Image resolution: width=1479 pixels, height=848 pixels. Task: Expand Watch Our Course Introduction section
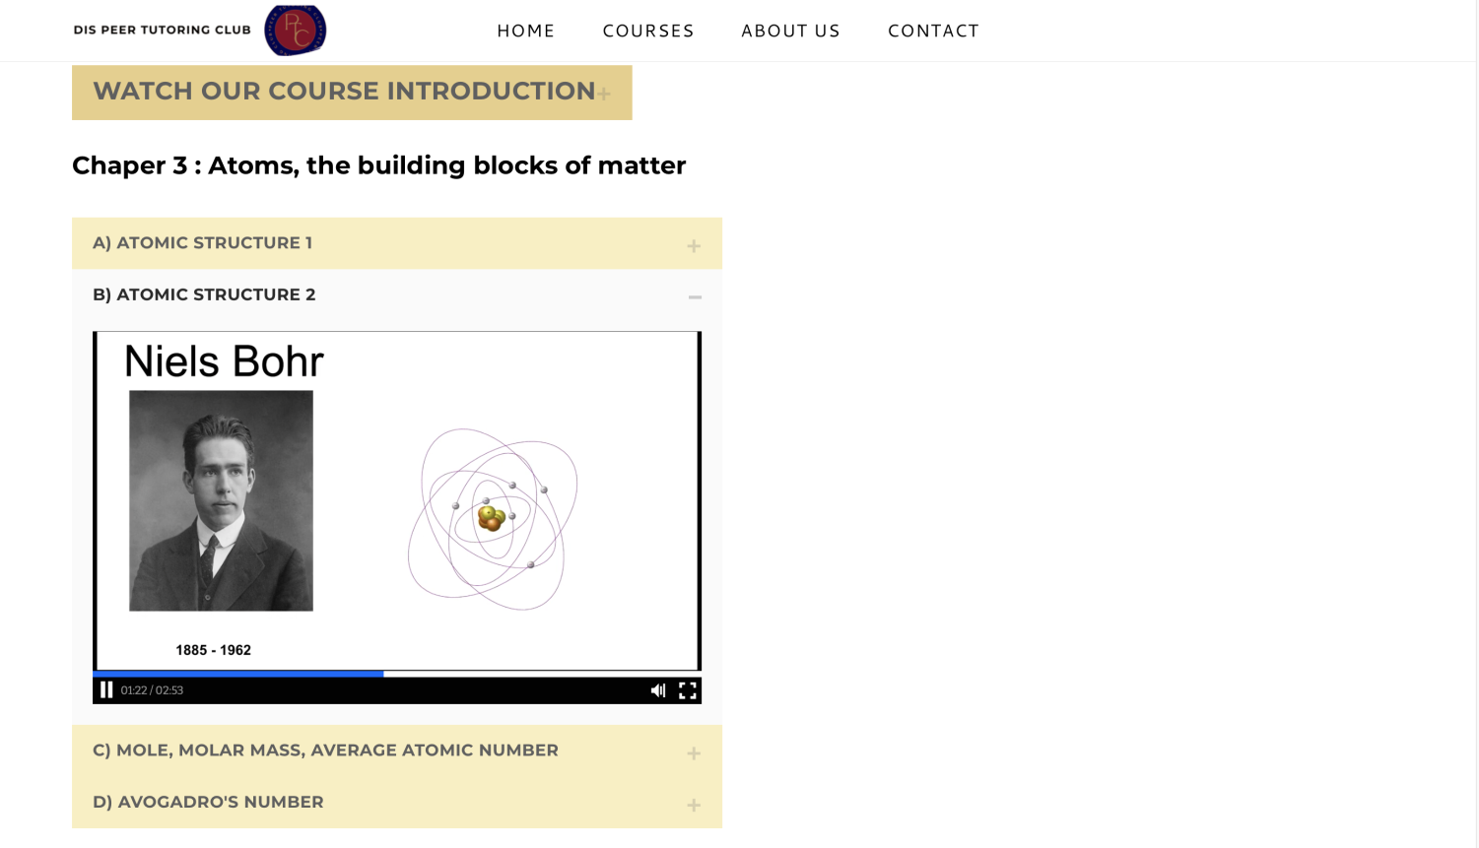pos(352,93)
